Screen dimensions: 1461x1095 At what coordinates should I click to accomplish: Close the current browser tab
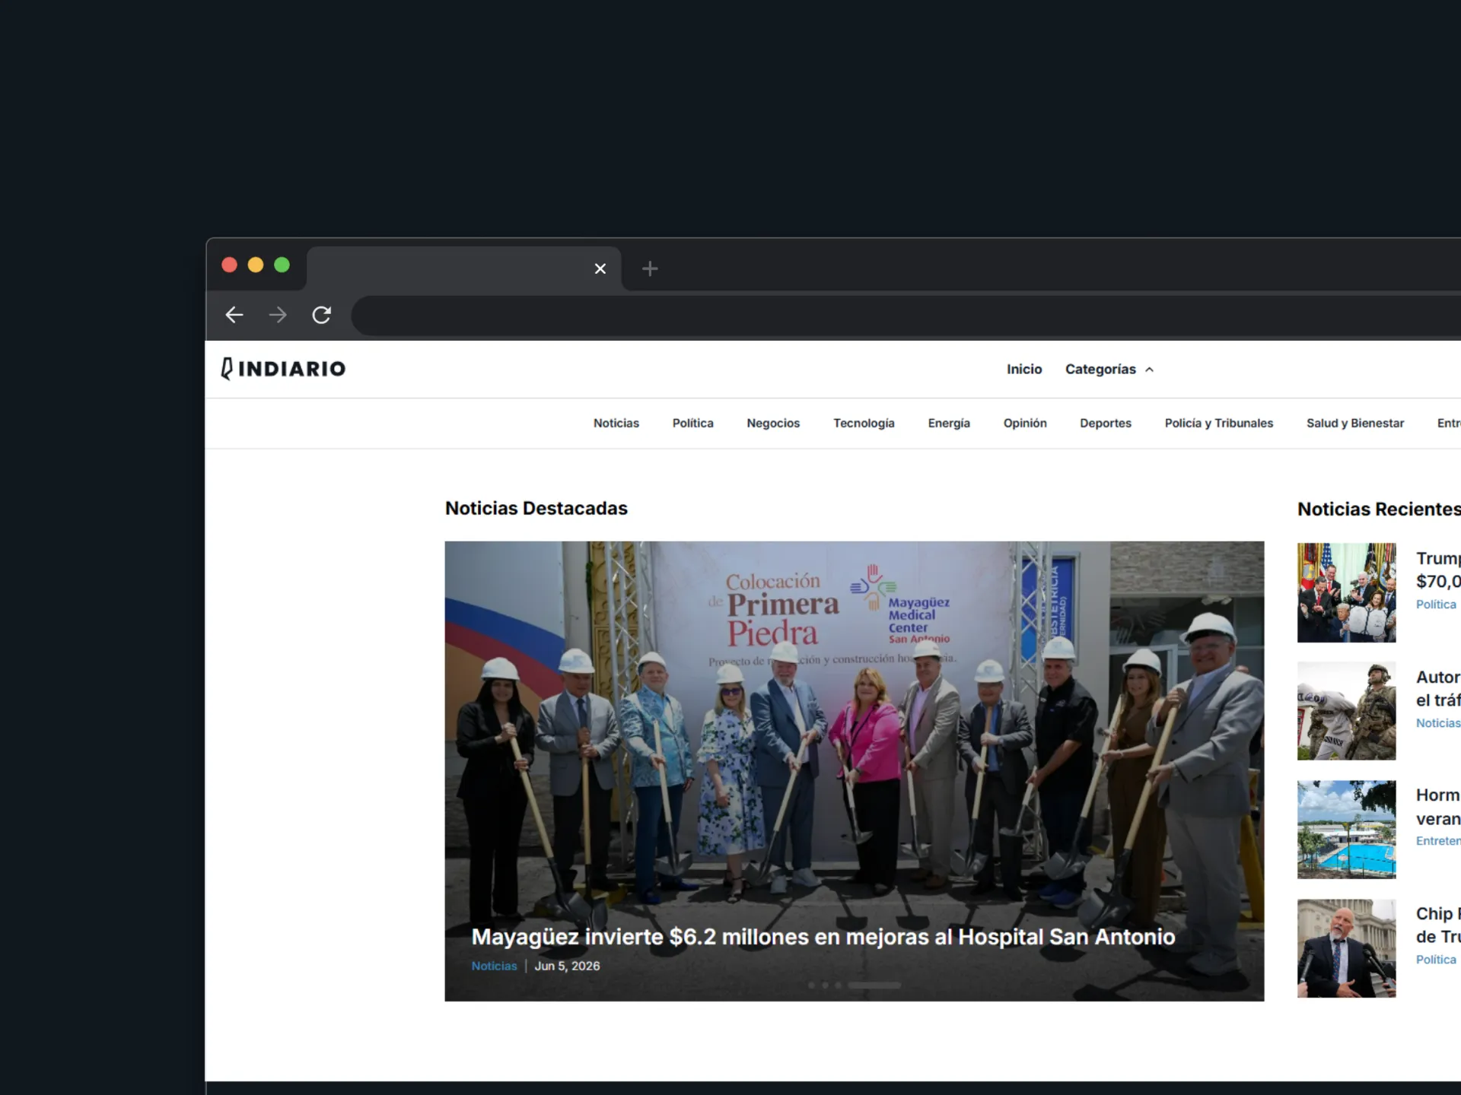600,268
